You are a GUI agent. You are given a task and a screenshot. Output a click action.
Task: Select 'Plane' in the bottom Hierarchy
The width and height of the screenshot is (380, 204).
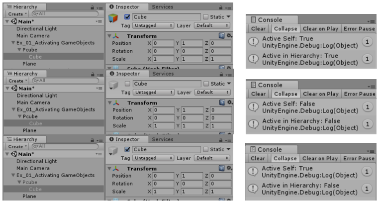pyautogui.click(x=29, y=196)
